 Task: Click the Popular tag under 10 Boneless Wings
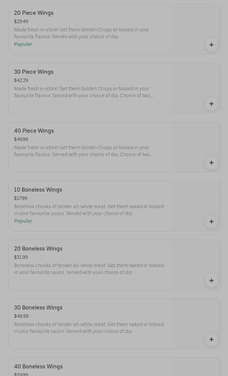point(23,221)
